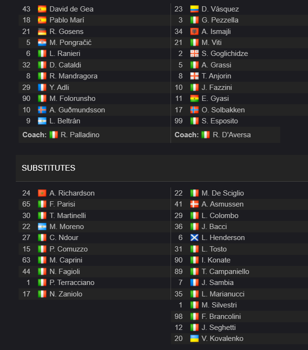Click the Iceland flag next to A. Guðmundsson
Viewport: 308px width, 350px height.
(42, 110)
